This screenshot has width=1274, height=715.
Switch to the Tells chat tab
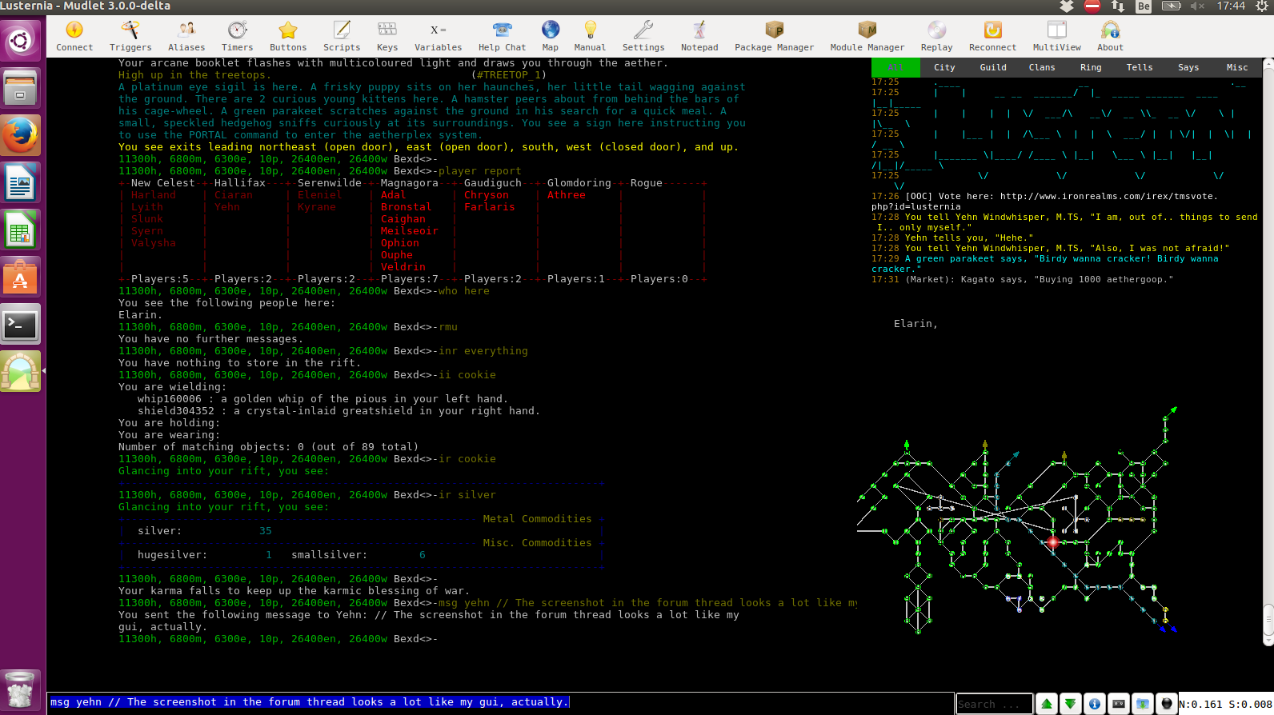(x=1140, y=67)
